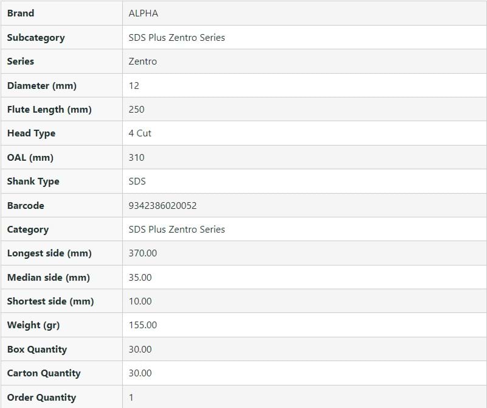Click the Flute Length value 250
Image resolution: width=487 pixels, height=408 pixels.
(137, 110)
